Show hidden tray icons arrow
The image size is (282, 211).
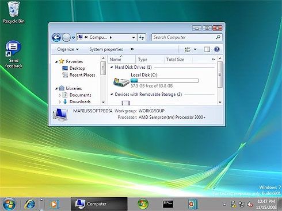(x=224, y=205)
